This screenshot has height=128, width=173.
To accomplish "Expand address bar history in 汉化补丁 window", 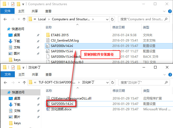I will (107, 83).
